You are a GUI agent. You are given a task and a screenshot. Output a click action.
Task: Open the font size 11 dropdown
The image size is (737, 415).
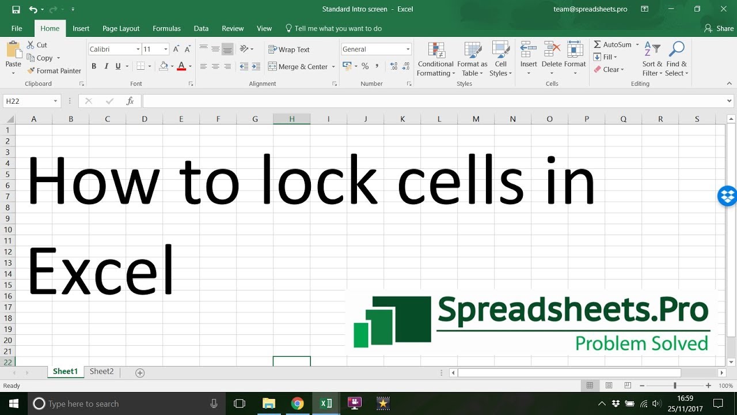coord(166,50)
